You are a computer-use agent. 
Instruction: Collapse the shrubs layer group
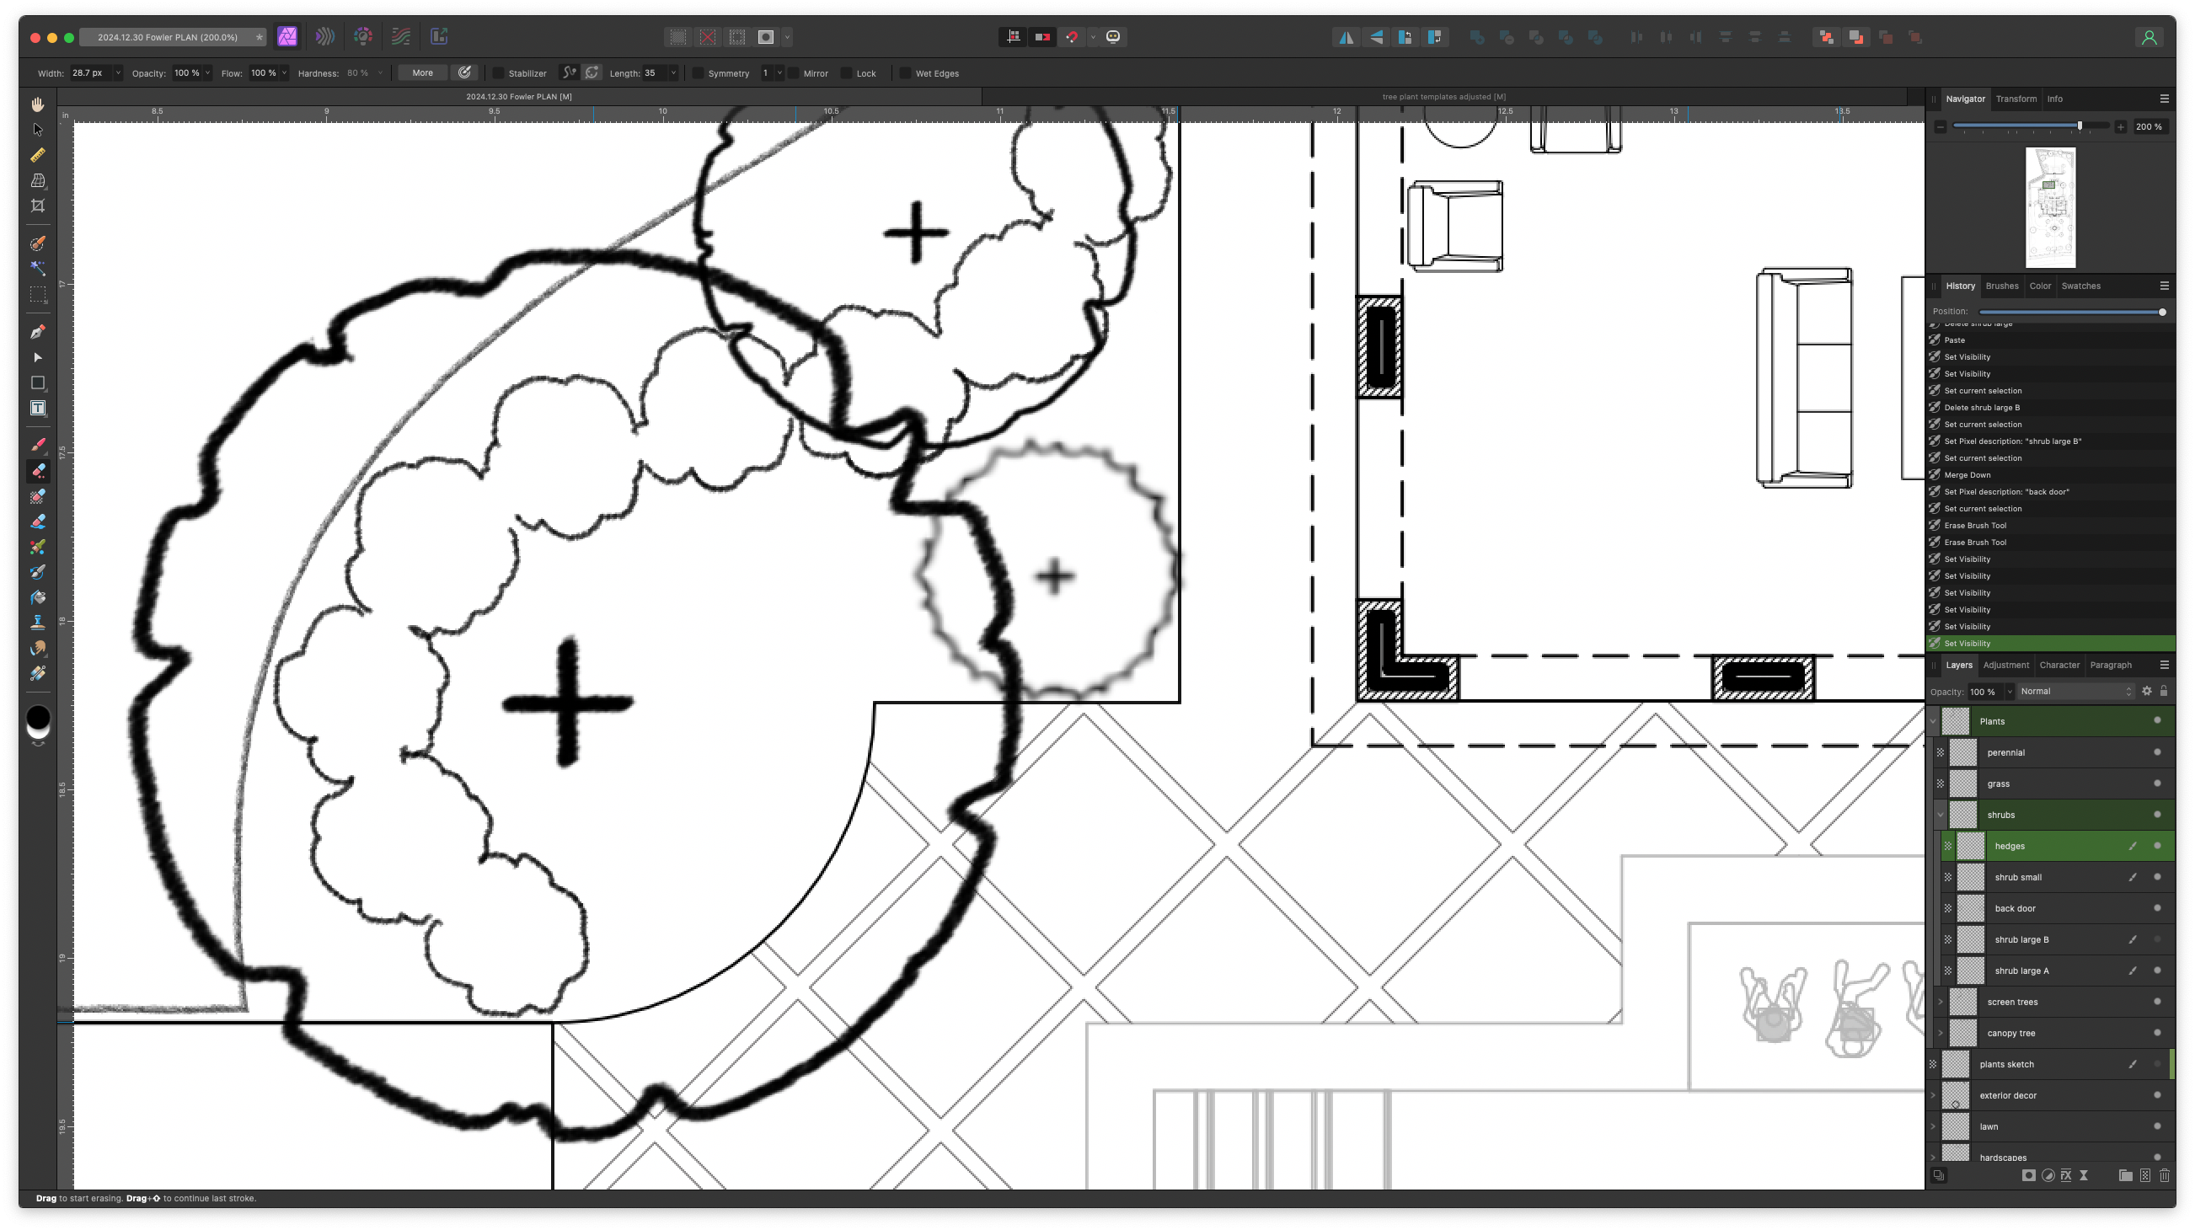1941,816
